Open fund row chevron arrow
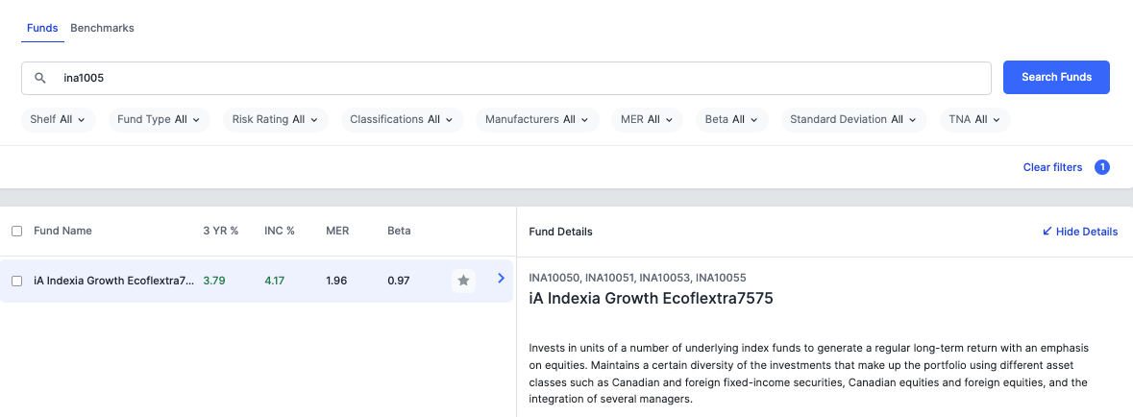Image resolution: width=1133 pixels, height=417 pixels. click(502, 279)
